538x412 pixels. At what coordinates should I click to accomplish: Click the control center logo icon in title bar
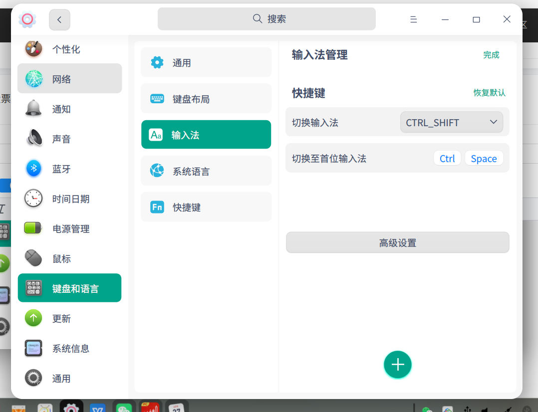pos(27,19)
